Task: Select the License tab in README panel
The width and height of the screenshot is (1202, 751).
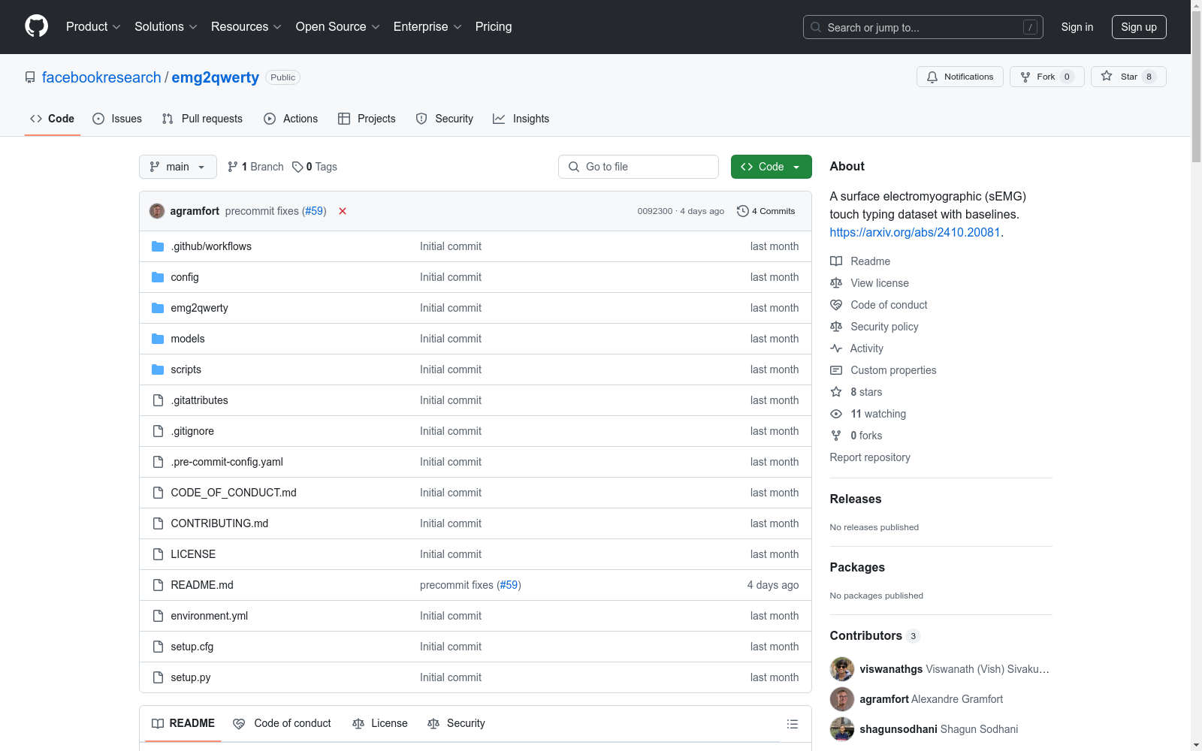Action: [380, 723]
